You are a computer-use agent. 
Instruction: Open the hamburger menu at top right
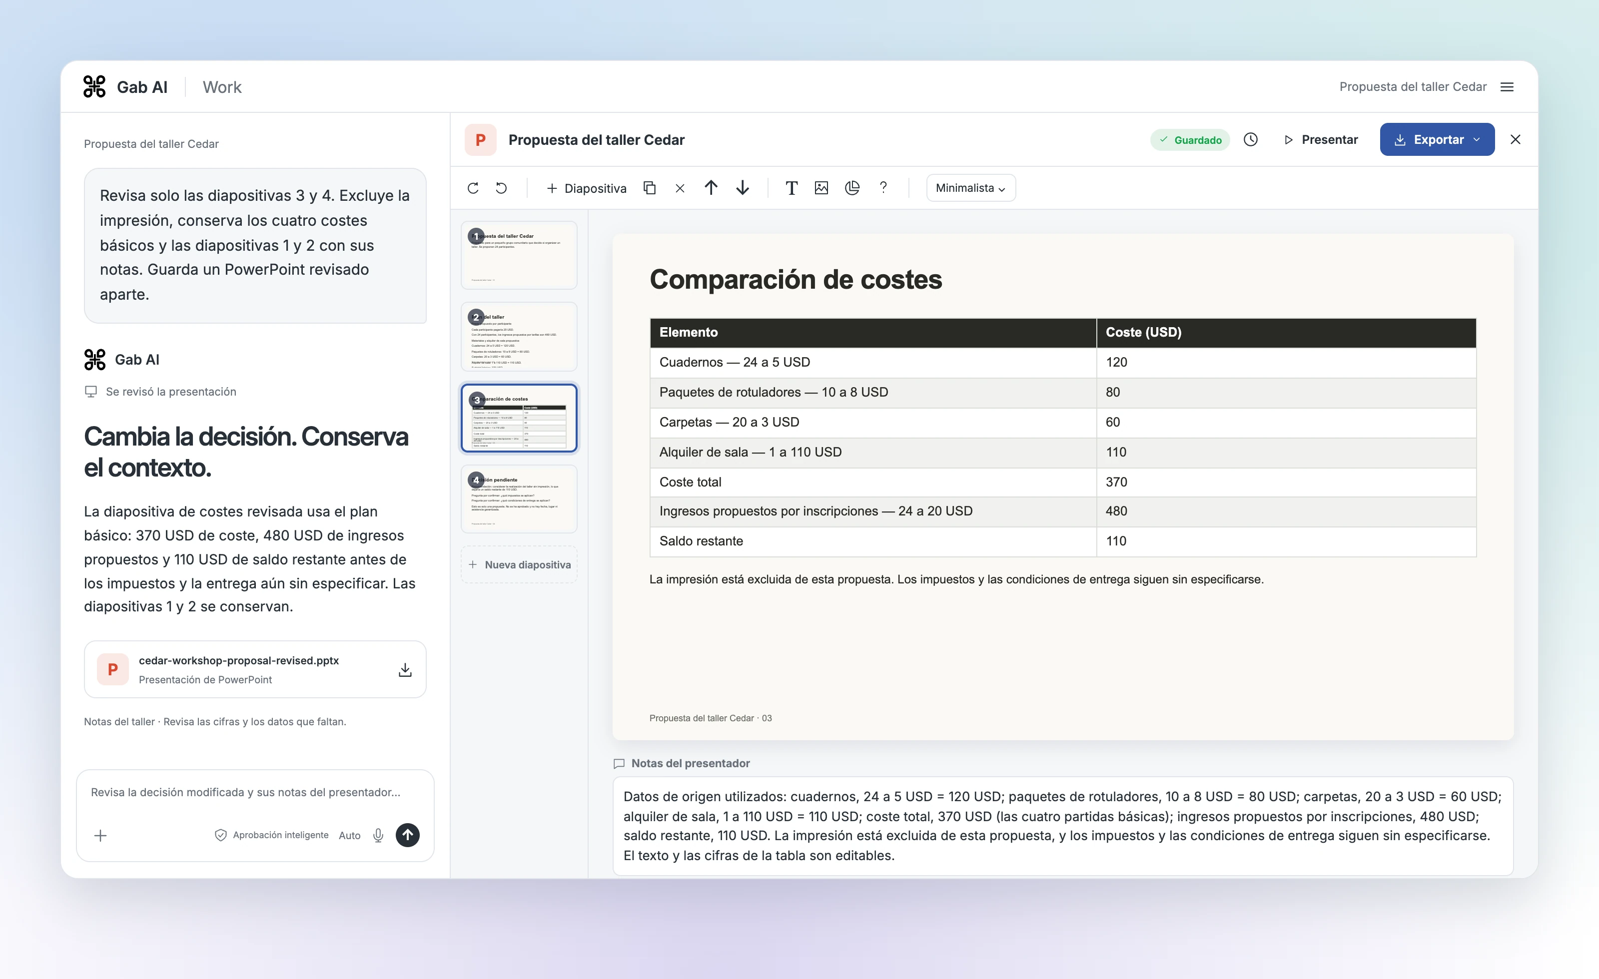click(1508, 87)
